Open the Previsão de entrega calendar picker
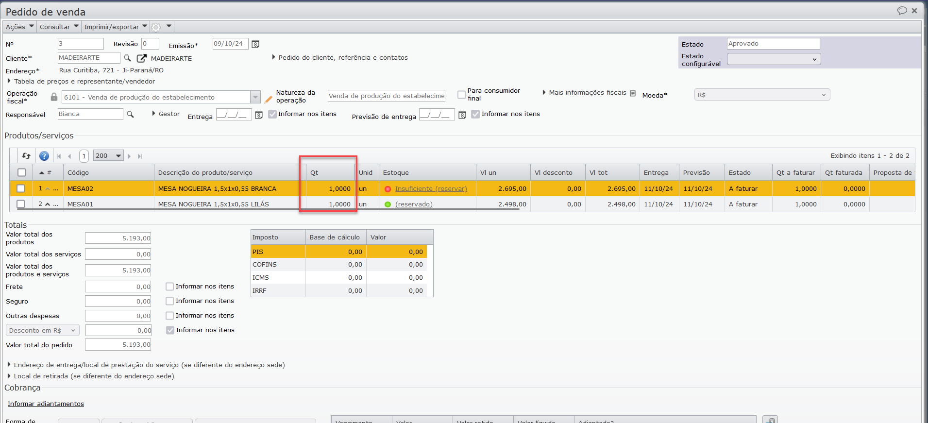This screenshot has height=423, width=928. (x=462, y=115)
